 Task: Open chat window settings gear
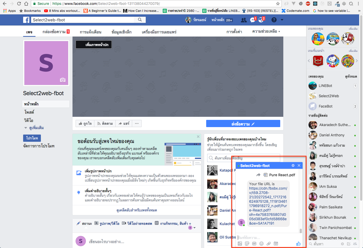click(293, 165)
